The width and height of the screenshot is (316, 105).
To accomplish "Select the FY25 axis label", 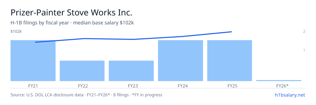I will [x=230, y=86].
